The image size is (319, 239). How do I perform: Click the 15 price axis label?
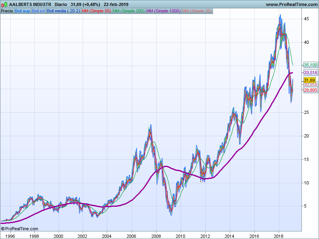click(x=306, y=159)
